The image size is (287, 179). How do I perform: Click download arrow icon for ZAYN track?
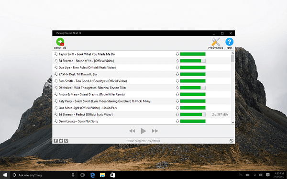pos(177,74)
